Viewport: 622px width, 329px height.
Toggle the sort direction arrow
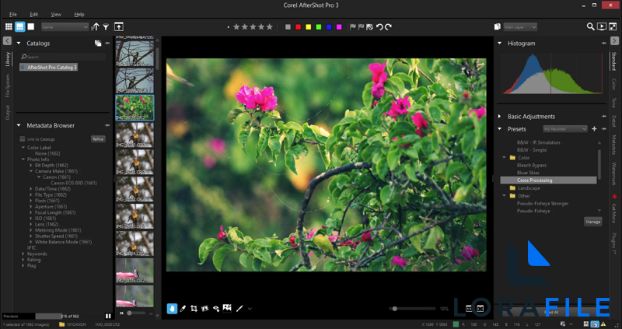(x=95, y=27)
